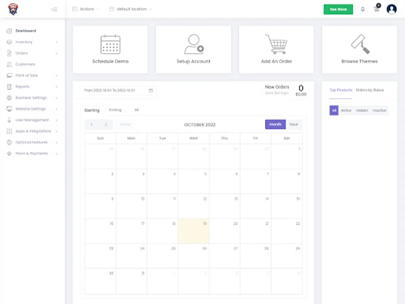Switch calendar to hour view
405x304 pixels.
click(294, 124)
